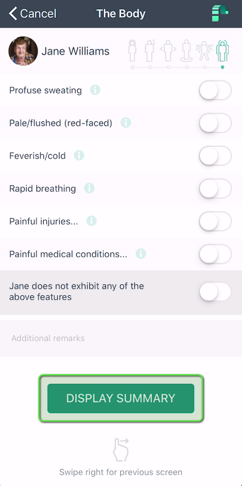242x486 pixels.
Task: Click the Additional remarks text field
Action: click(121, 338)
